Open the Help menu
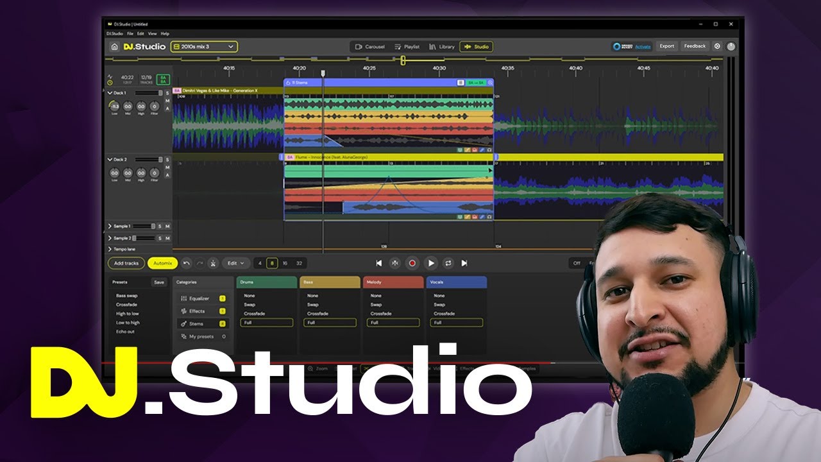The width and height of the screenshot is (821, 462). point(165,33)
